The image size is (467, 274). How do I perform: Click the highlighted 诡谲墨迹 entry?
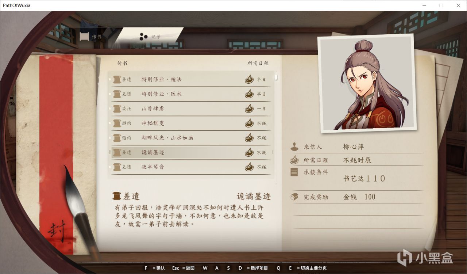click(x=191, y=152)
